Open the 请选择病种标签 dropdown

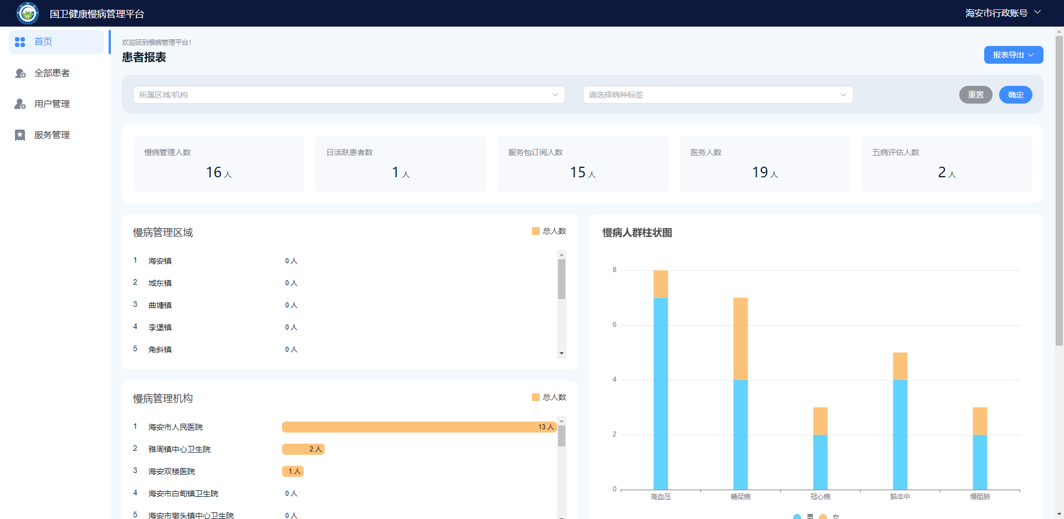718,95
